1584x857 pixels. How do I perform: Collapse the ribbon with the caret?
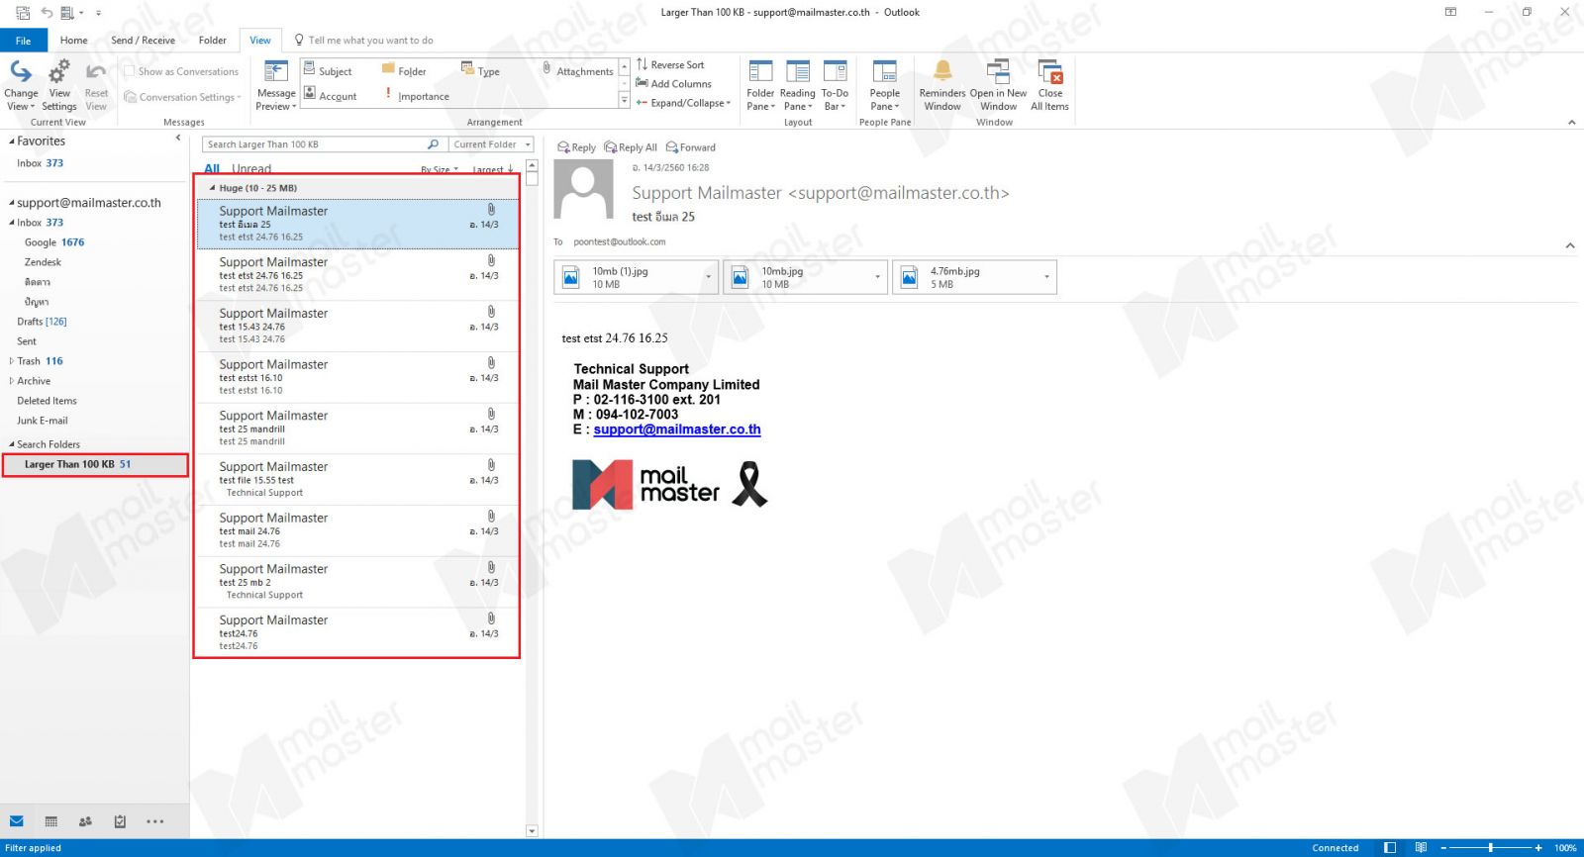1571,122
